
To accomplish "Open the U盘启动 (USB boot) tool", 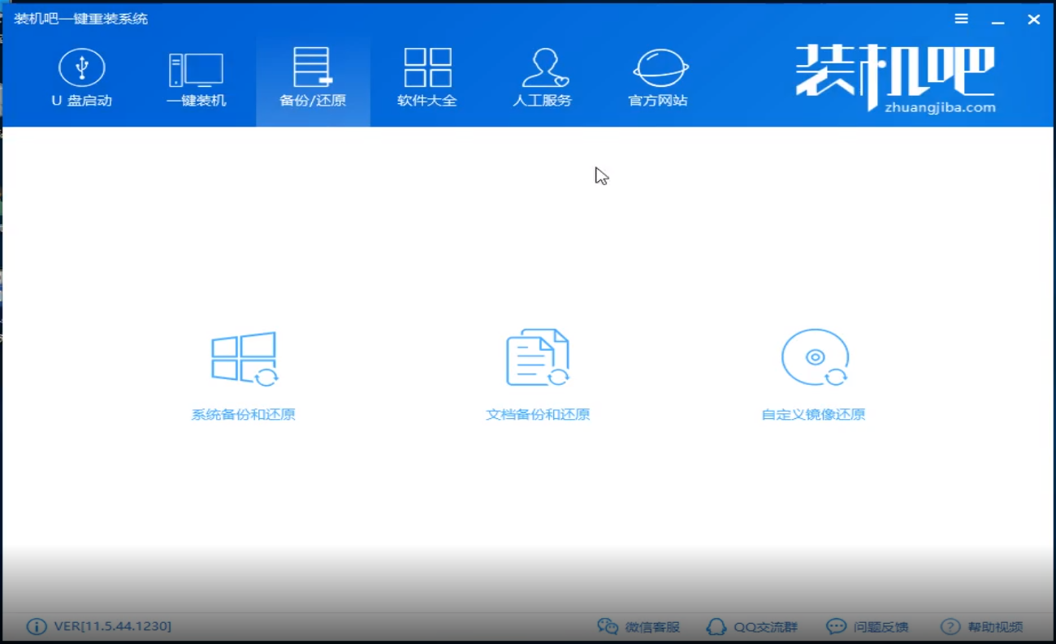I will coord(80,77).
